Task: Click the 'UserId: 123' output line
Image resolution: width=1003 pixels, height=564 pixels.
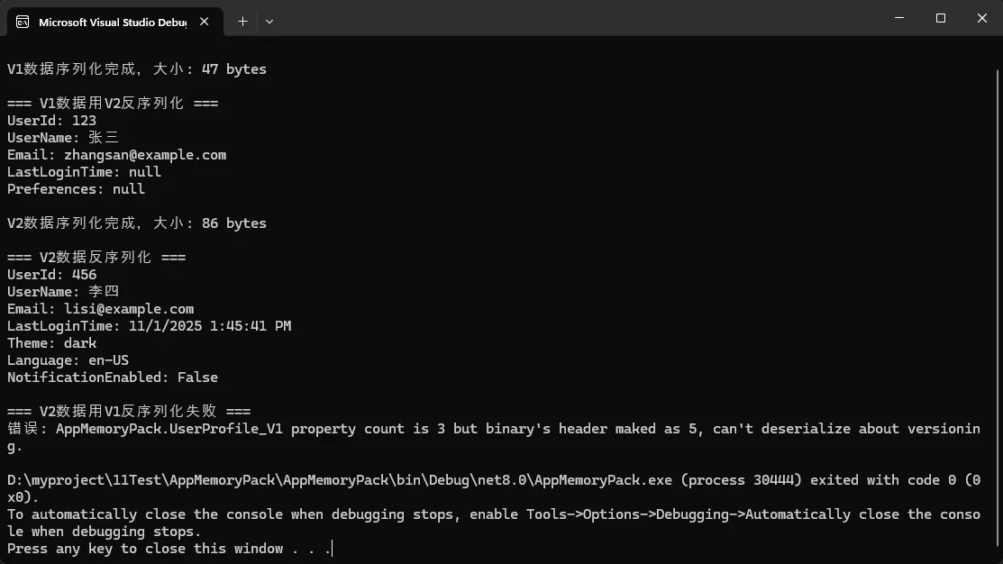Action: tap(51, 121)
